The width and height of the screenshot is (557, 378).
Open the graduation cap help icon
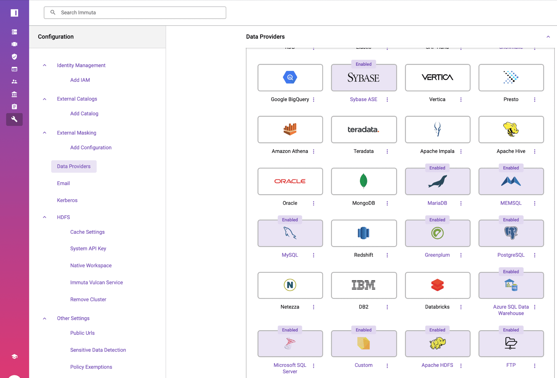click(x=14, y=357)
